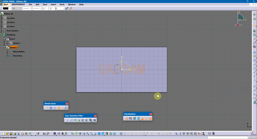Select the Circle tool in right toolbar
Screen dimensions: 257x139
point(255,60)
